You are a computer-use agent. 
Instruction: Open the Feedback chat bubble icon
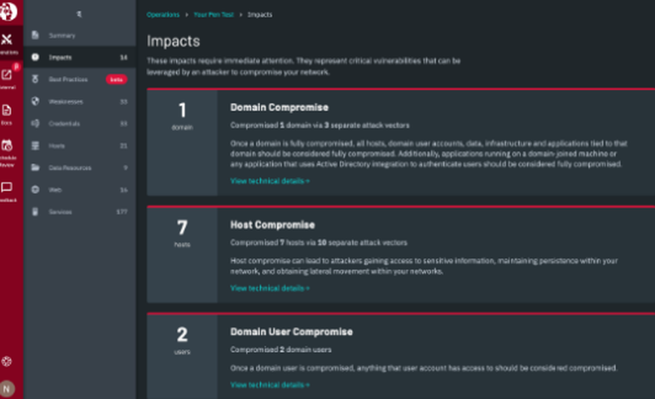pos(8,189)
